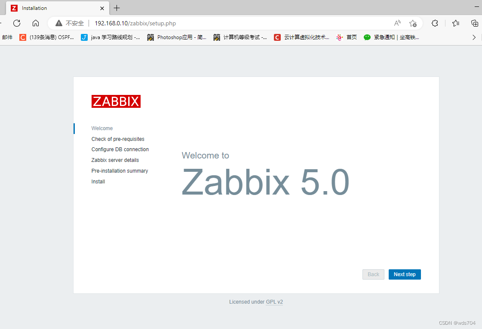
Task: Open the Read Aloud icon in address bar
Action: (397, 23)
